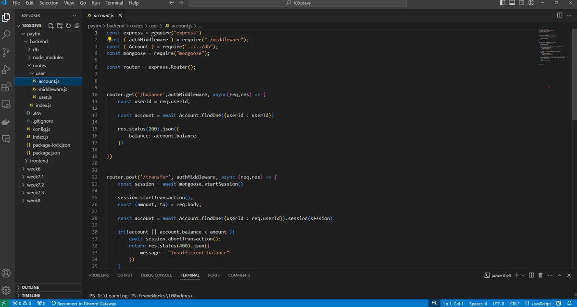Screen dimensions: 577x307
Task: Open the Explorer view in activity bar
Action: pos(6,18)
